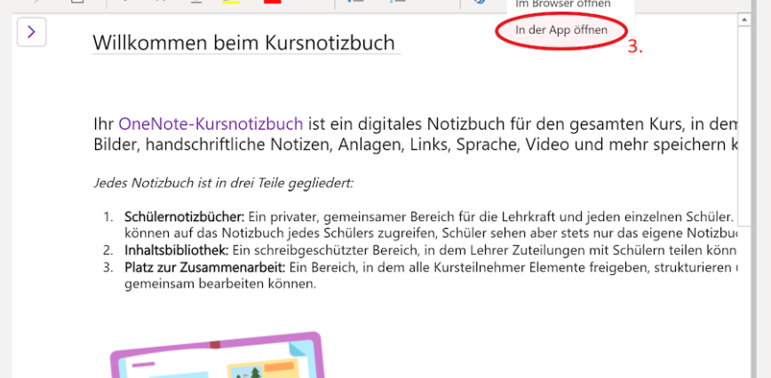Screen dimensions: 771x378
Task: Click the bold 'Inhaltsbibliothek:' list heading
Action: tap(177, 251)
